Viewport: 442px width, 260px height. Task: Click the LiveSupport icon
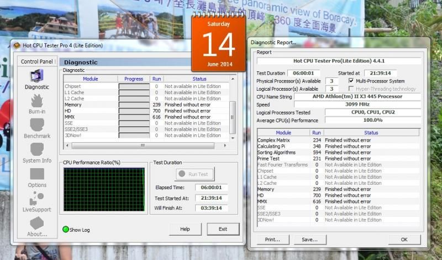coord(37,198)
